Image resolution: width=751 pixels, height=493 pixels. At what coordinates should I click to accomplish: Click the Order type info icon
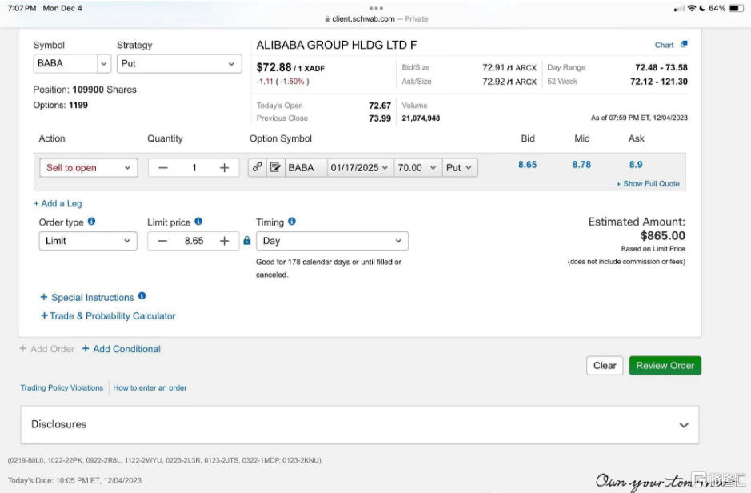pos(91,222)
